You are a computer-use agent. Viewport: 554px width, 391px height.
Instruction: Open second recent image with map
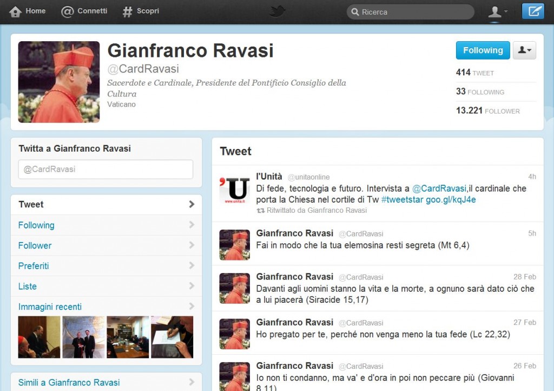[84, 337]
